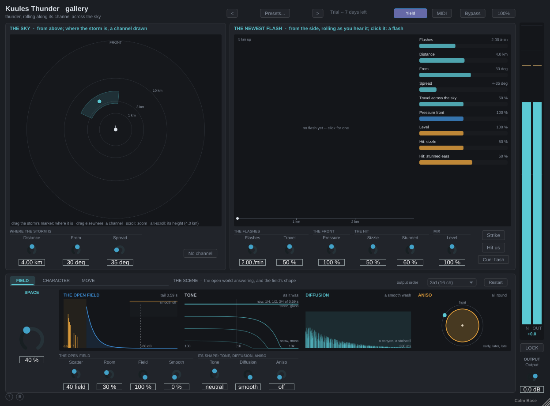Click the Tone knob

point(215,374)
